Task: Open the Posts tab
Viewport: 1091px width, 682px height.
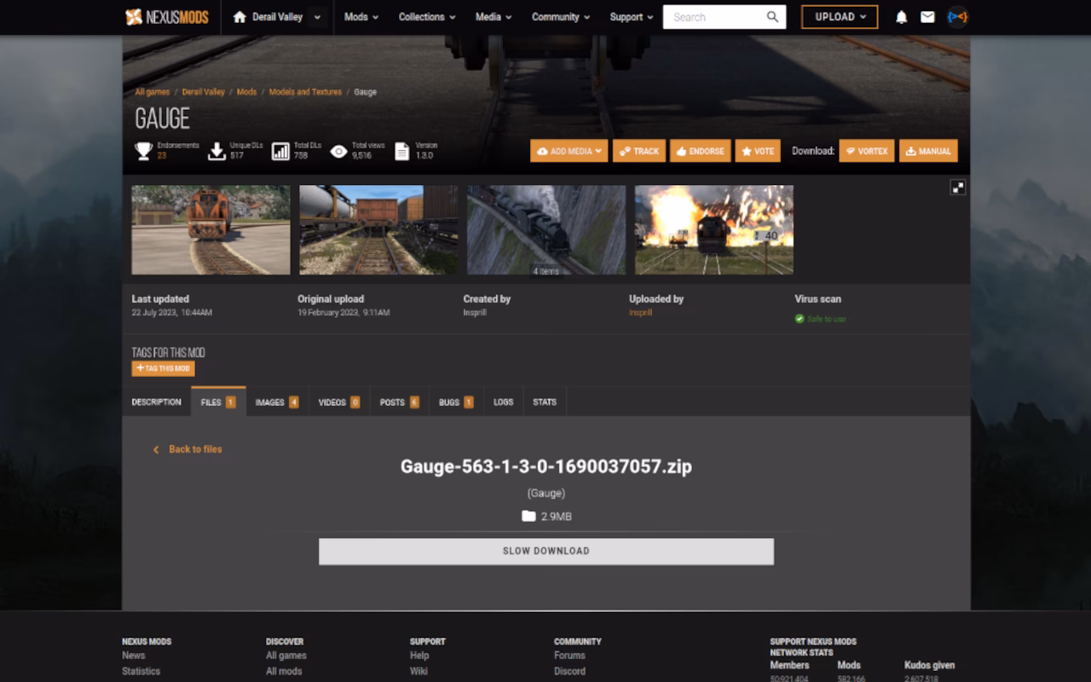Action: point(400,402)
